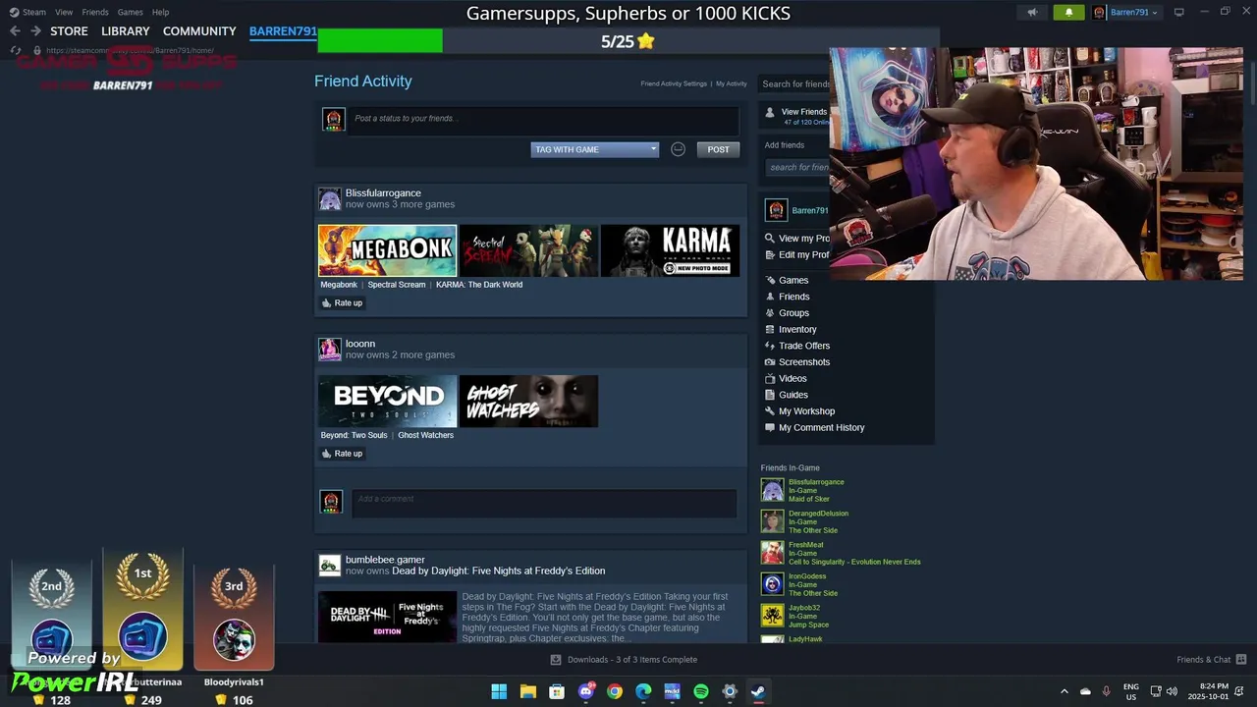Open the View menu

(x=64, y=12)
